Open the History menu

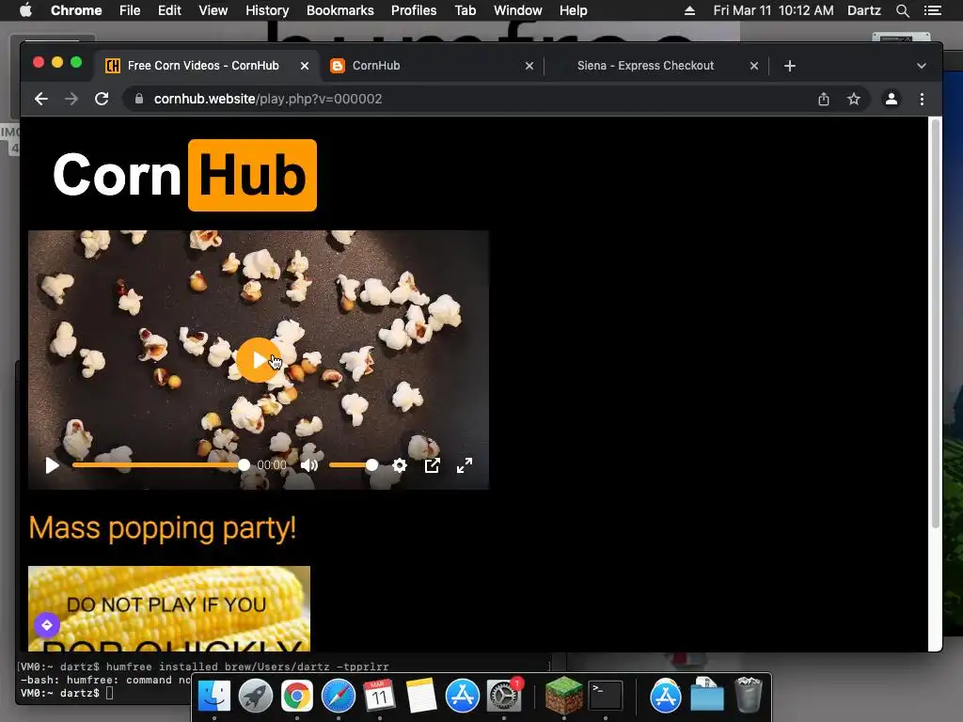(x=267, y=10)
